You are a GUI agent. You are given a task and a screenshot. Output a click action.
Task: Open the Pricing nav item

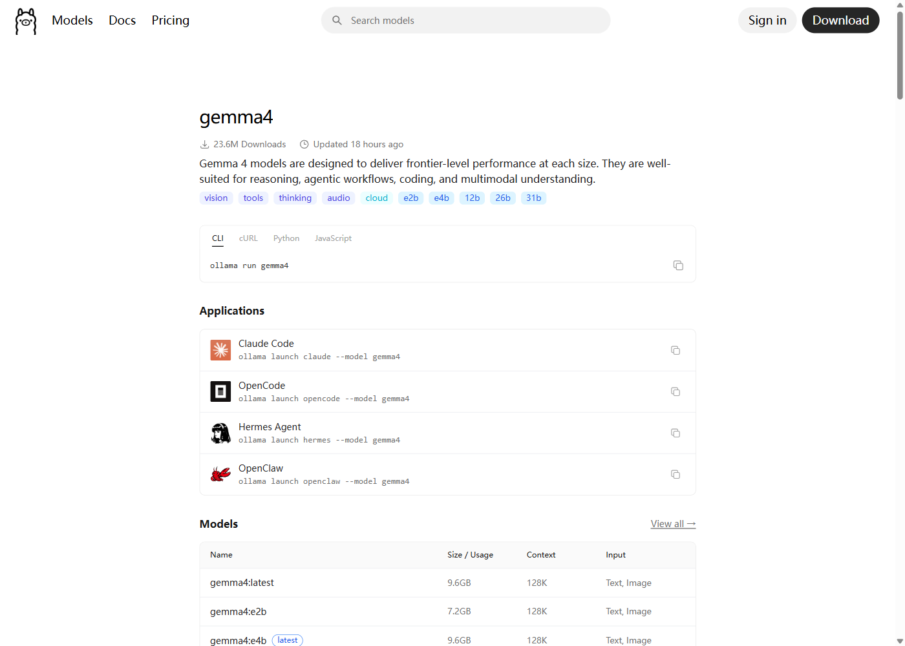tap(171, 21)
